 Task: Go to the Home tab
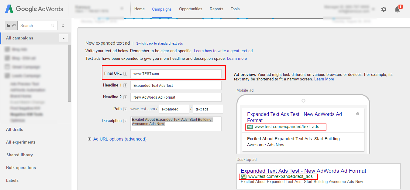tap(140, 9)
